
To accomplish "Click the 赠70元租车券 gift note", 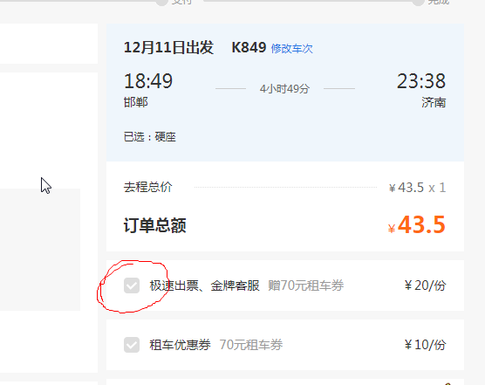I will click(x=305, y=285).
